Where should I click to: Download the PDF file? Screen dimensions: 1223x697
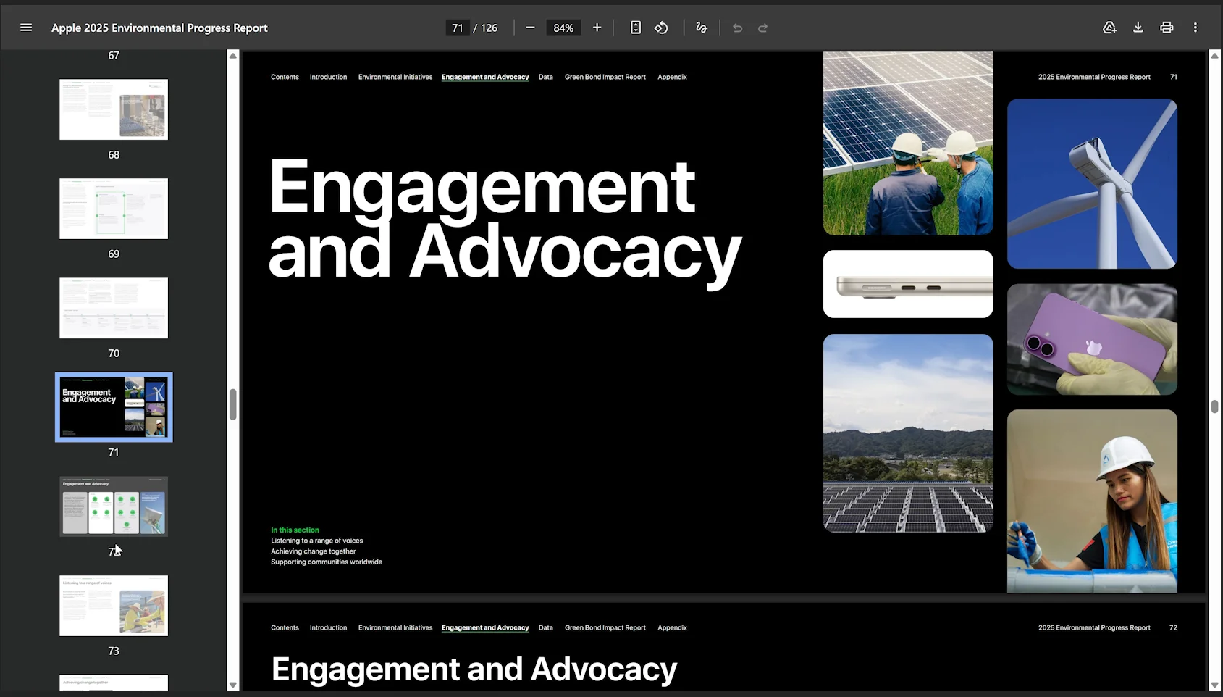click(1138, 28)
